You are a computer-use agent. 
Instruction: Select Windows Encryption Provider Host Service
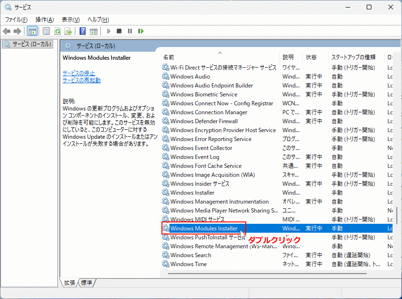point(277,130)
